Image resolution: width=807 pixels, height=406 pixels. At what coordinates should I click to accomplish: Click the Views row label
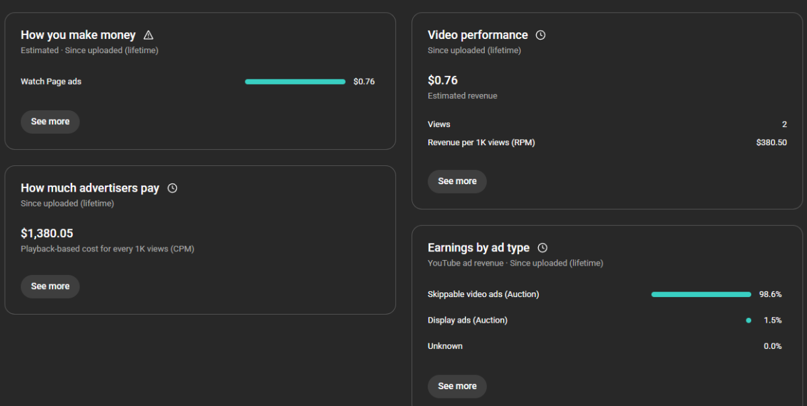click(x=439, y=124)
